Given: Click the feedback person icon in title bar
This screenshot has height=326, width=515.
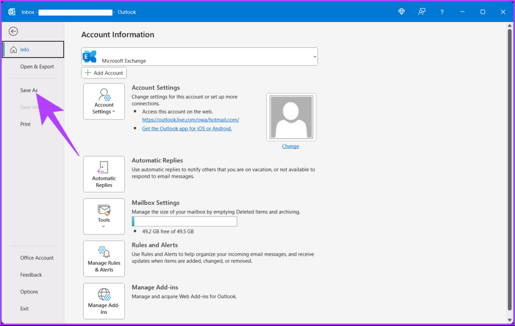Looking at the screenshot, I should click(422, 12).
